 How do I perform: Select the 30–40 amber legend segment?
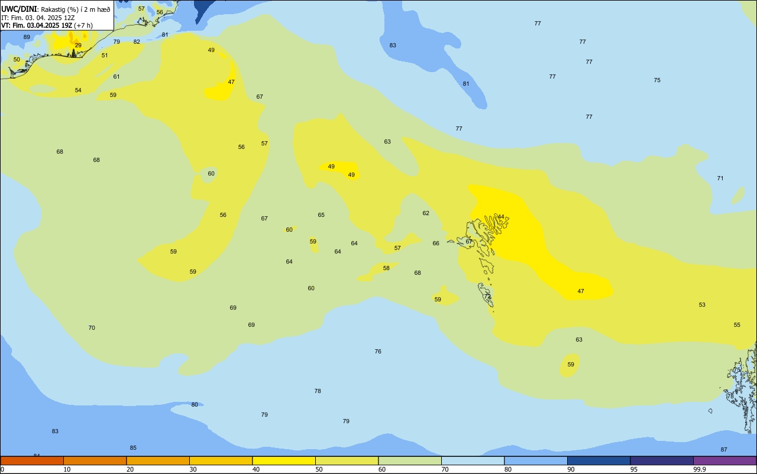pyautogui.click(x=221, y=460)
